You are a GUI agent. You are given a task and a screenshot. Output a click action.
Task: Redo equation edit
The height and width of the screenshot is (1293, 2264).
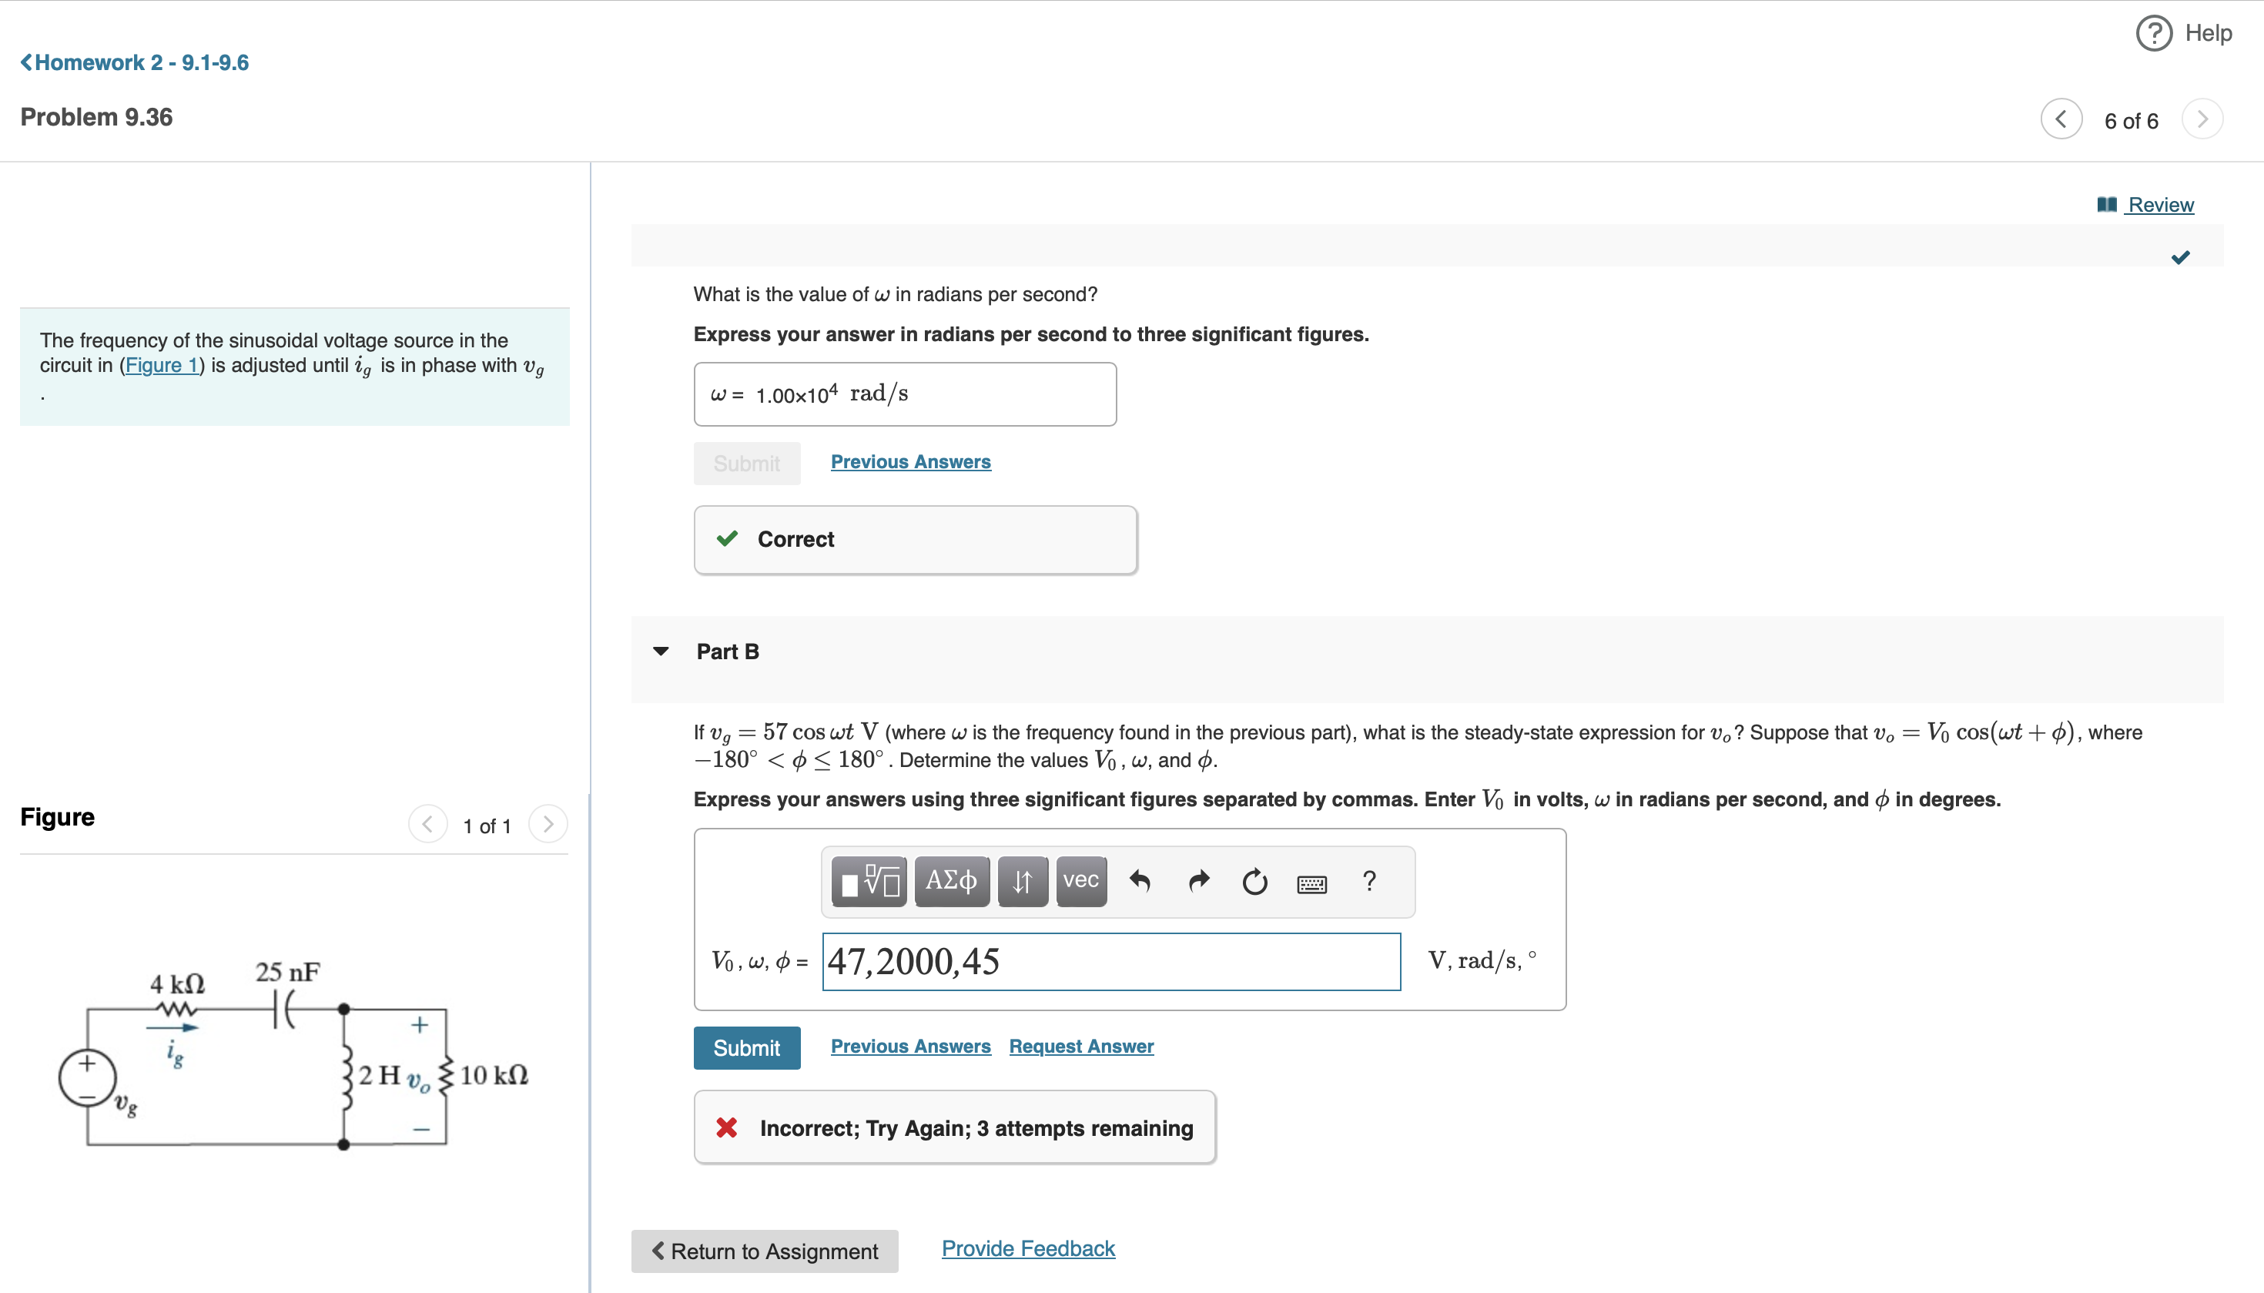pyautogui.click(x=1197, y=881)
